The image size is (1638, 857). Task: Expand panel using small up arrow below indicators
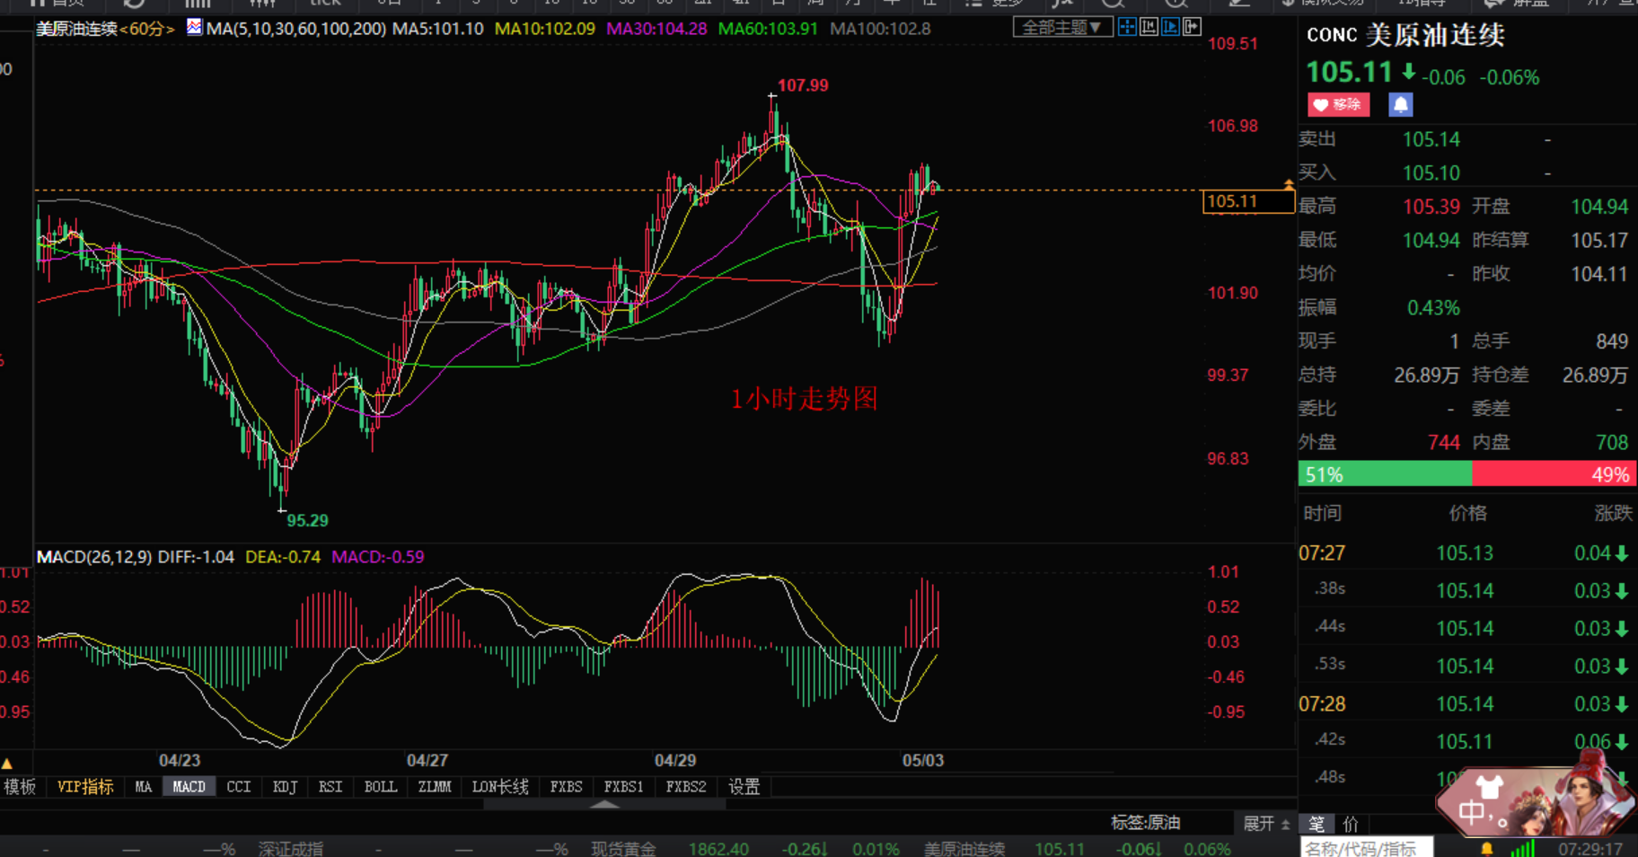pyautogui.click(x=604, y=805)
